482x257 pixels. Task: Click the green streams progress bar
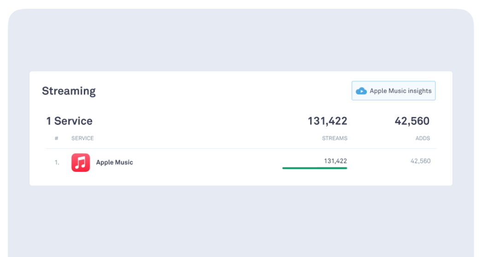point(315,168)
